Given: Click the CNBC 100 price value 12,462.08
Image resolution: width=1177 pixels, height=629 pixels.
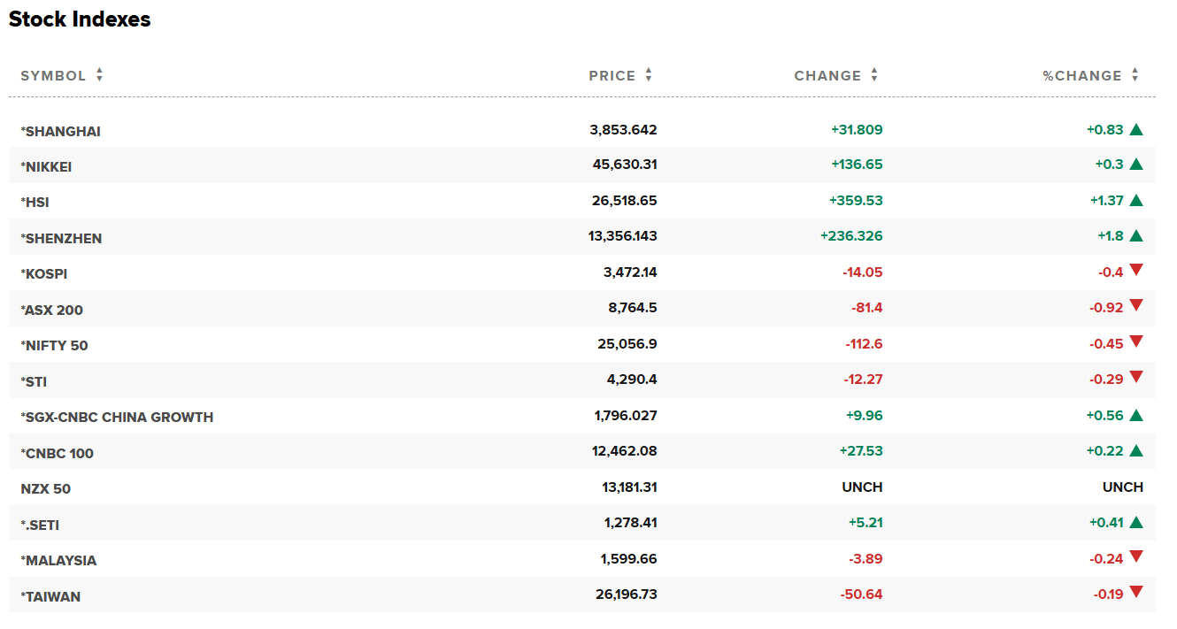Looking at the screenshot, I should tap(624, 451).
